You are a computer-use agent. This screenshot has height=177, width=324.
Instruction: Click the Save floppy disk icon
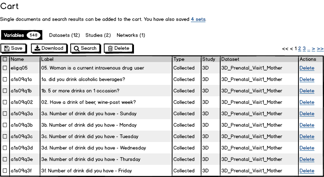coord(6,48)
